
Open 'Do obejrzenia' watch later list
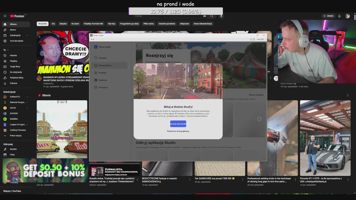(x=16, y=72)
